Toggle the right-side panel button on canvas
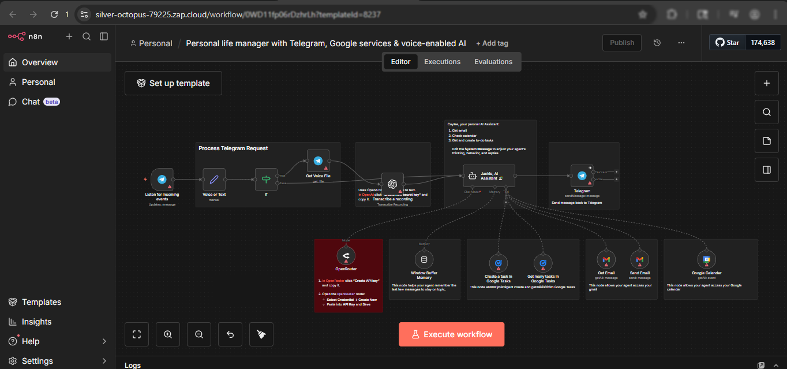 tap(767, 170)
